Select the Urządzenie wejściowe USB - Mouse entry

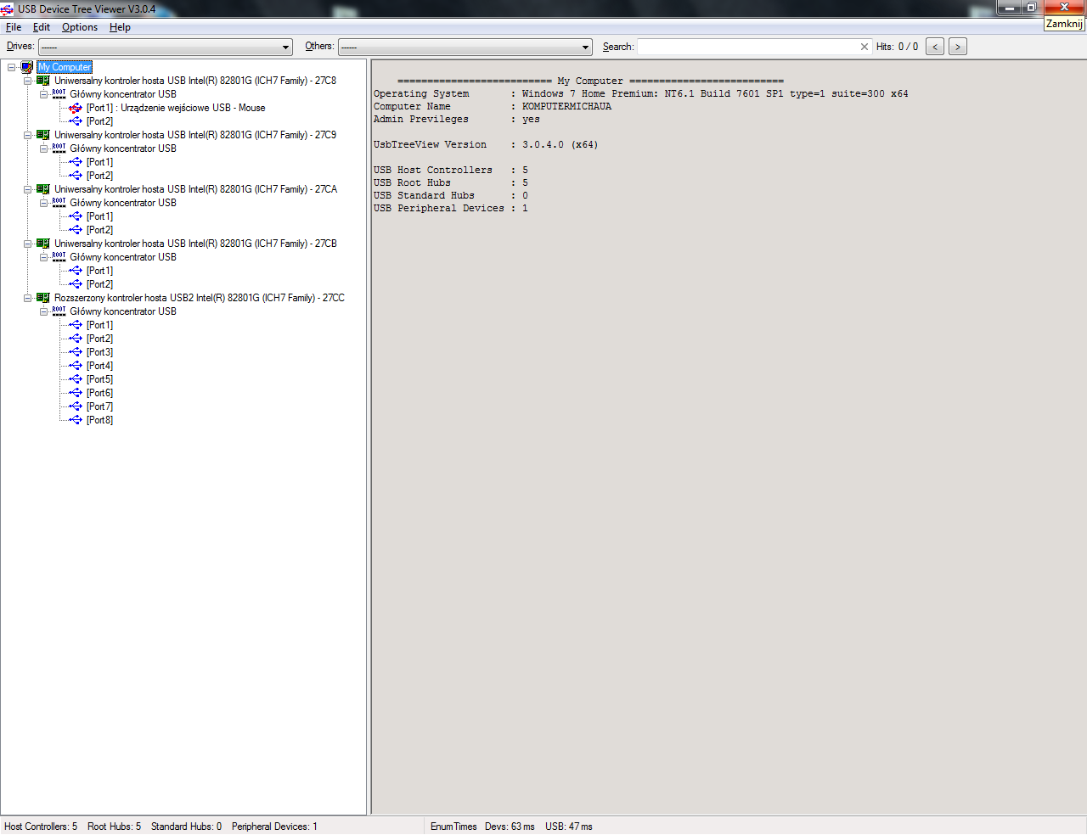coord(176,108)
